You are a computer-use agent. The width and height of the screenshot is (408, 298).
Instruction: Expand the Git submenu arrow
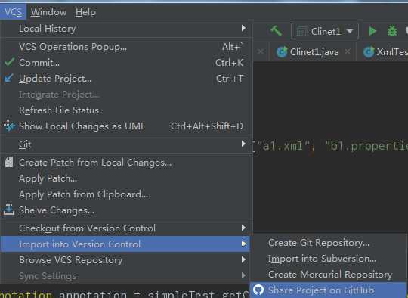pos(243,144)
